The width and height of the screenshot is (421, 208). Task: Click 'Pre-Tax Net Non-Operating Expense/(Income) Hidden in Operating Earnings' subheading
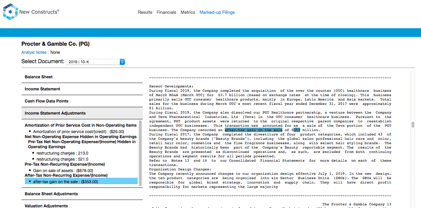82,144
